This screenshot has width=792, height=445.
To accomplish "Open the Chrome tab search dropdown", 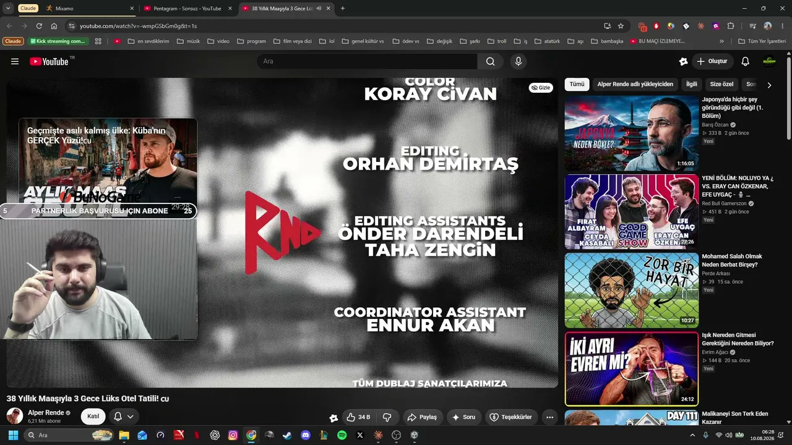I will click(x=9, y=9).
